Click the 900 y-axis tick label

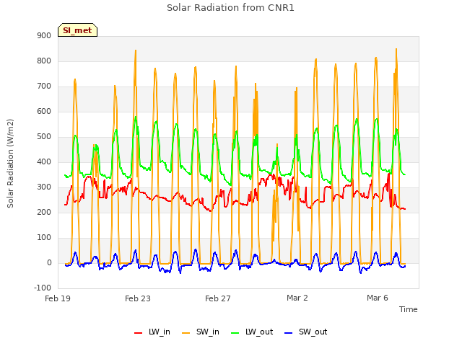click(x=44, y=35)
